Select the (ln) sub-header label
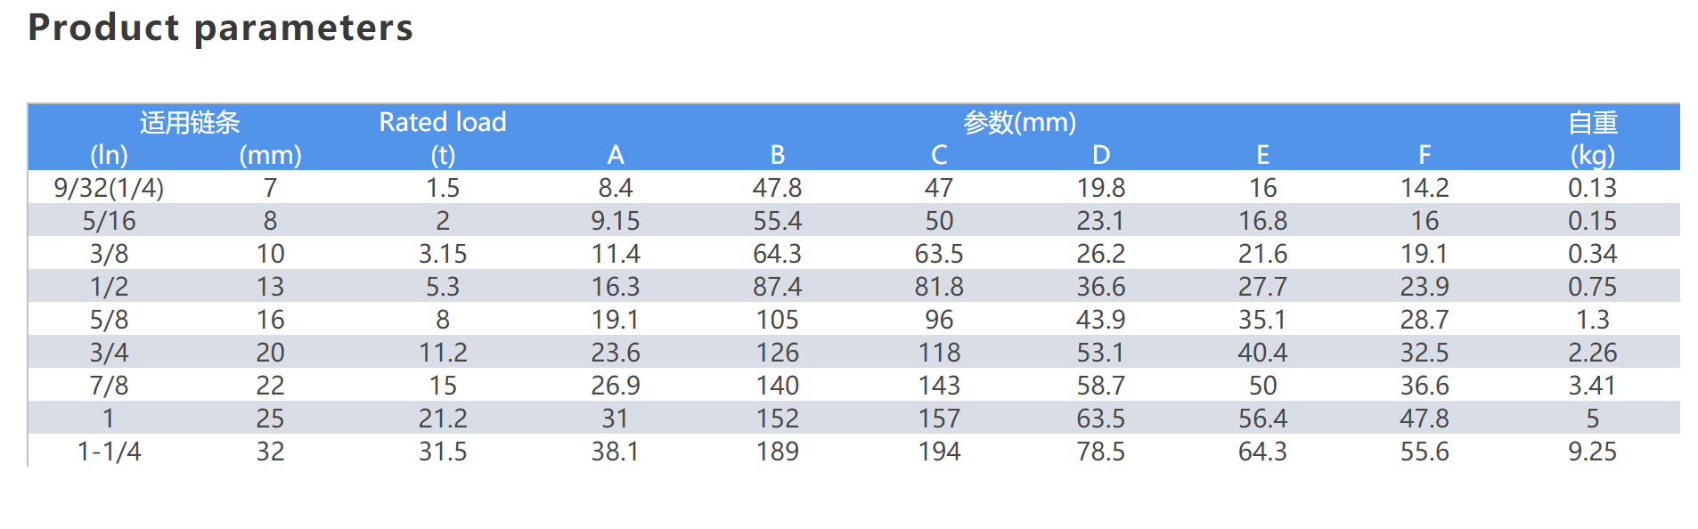 coord(109,156)
